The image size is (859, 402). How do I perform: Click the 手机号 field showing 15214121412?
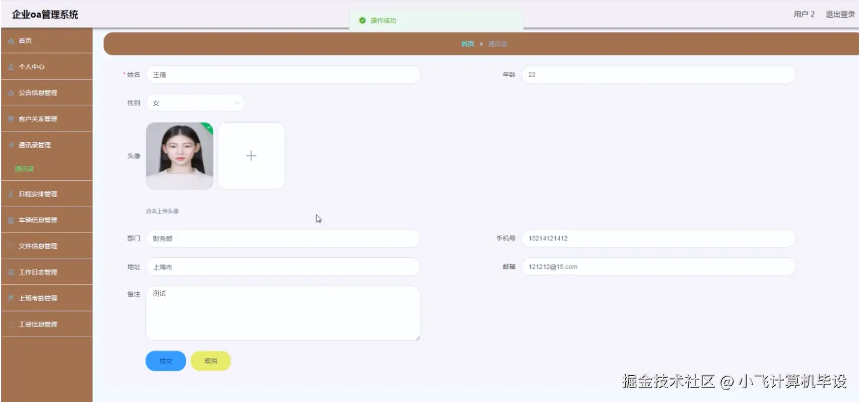pyautogui.click(x=658, y=239)
